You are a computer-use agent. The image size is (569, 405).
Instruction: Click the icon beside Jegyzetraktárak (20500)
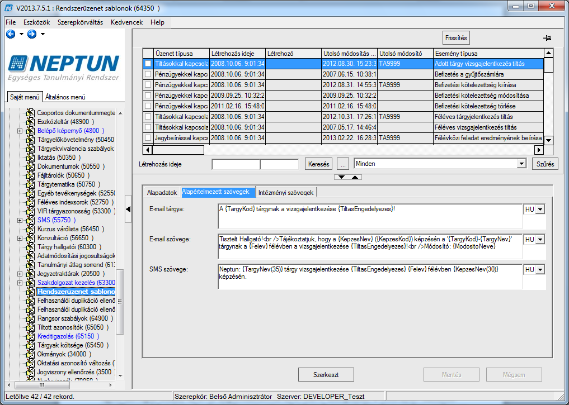(x=31, y=274)
